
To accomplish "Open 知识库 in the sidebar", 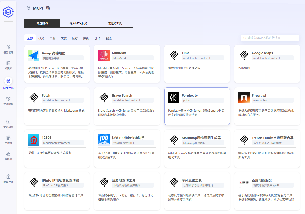I will (x=8, y=65).
